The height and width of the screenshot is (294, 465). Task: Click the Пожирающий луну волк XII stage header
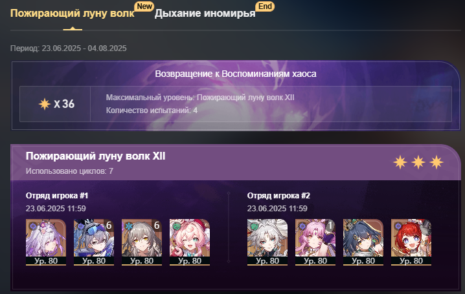click(x=95, y=156)
